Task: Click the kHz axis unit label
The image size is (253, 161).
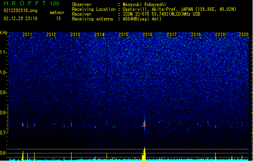Action: coord(4,33)
